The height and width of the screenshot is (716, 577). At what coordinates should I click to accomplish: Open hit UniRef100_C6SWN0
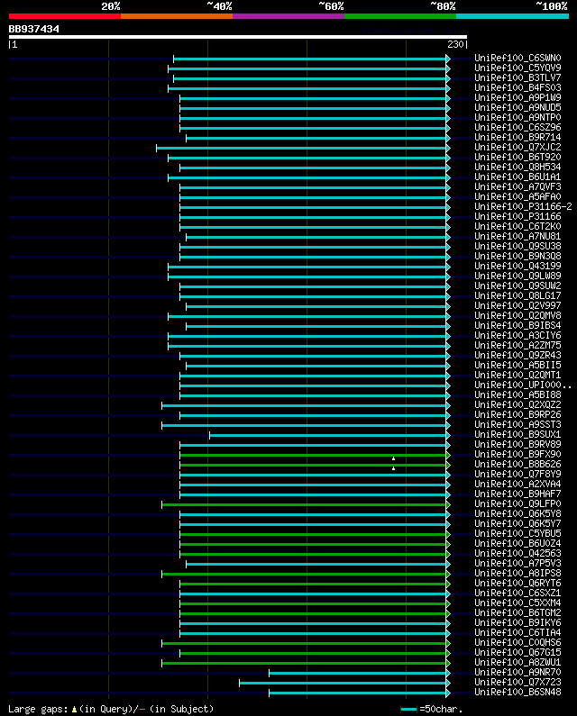517,58
